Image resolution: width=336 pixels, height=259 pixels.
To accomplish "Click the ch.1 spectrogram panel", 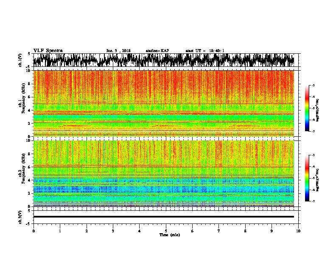I will (x=164, y=103).
